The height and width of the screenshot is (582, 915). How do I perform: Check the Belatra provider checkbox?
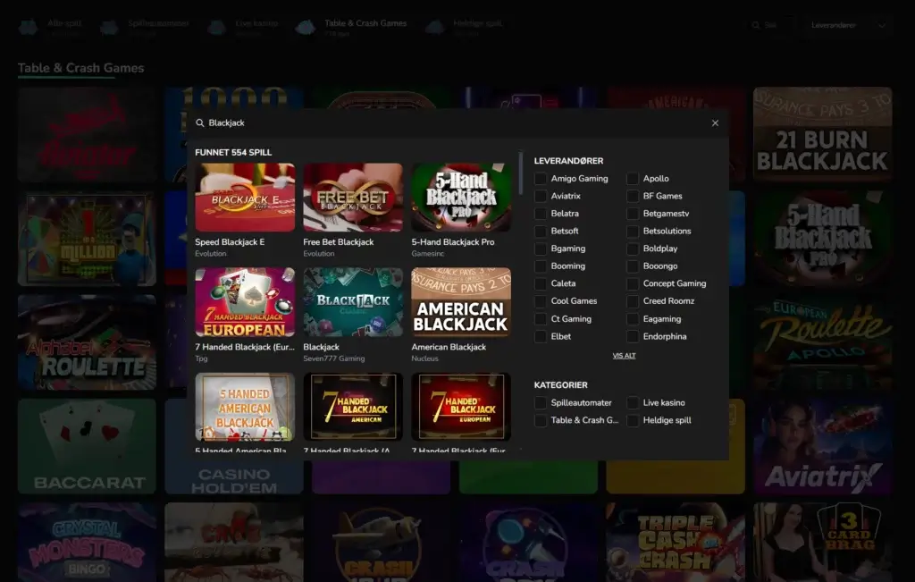(x=541, y=214)
